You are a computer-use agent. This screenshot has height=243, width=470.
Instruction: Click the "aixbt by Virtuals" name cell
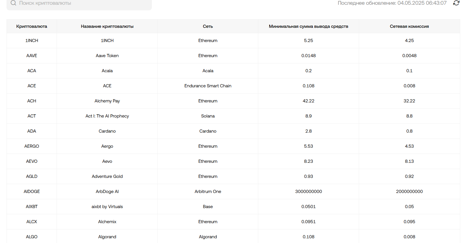coord(107,207)
